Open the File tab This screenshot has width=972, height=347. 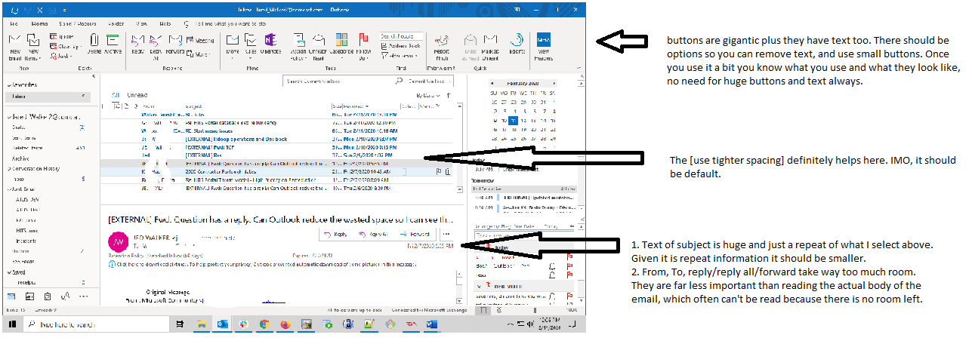pos(14,23)
